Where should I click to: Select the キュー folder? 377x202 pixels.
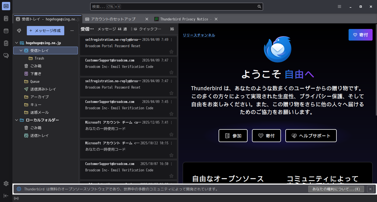click(46, 105)
